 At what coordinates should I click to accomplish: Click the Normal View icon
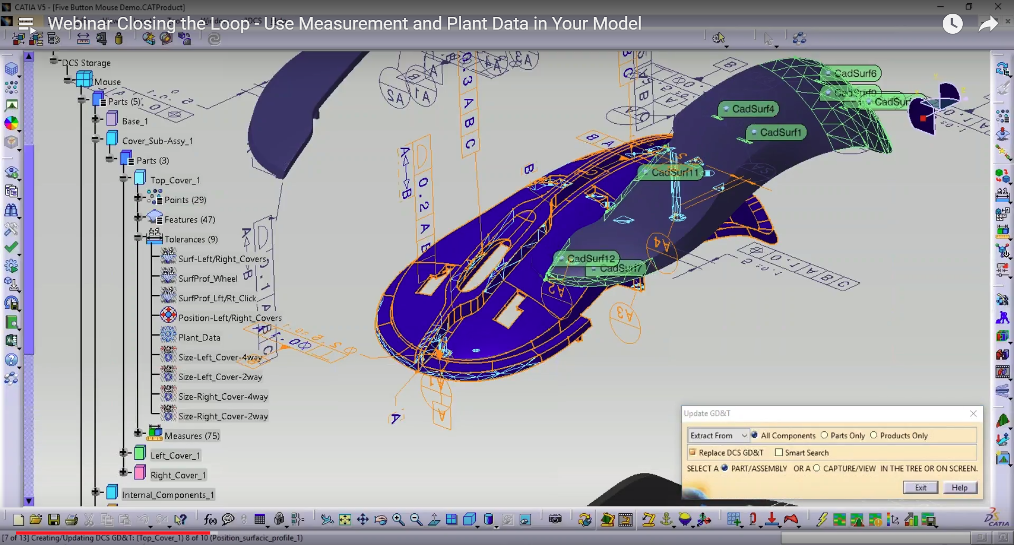point(434,520)
